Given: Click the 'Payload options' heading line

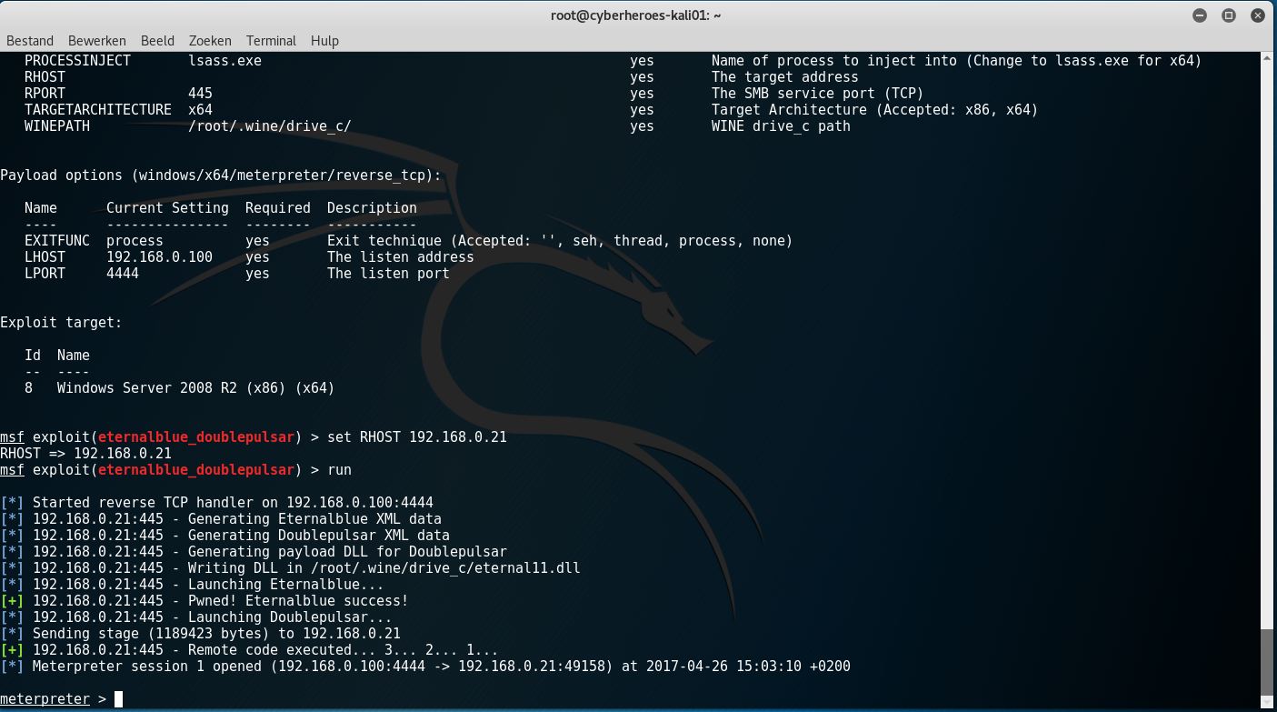Looking at the screenshot, I should [x=221, y=175].
